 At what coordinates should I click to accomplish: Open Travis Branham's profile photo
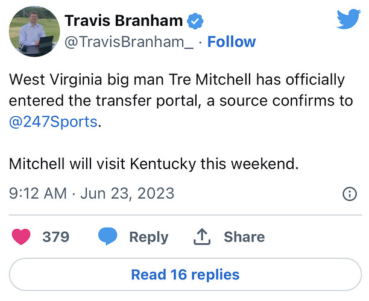pos(34,31)
